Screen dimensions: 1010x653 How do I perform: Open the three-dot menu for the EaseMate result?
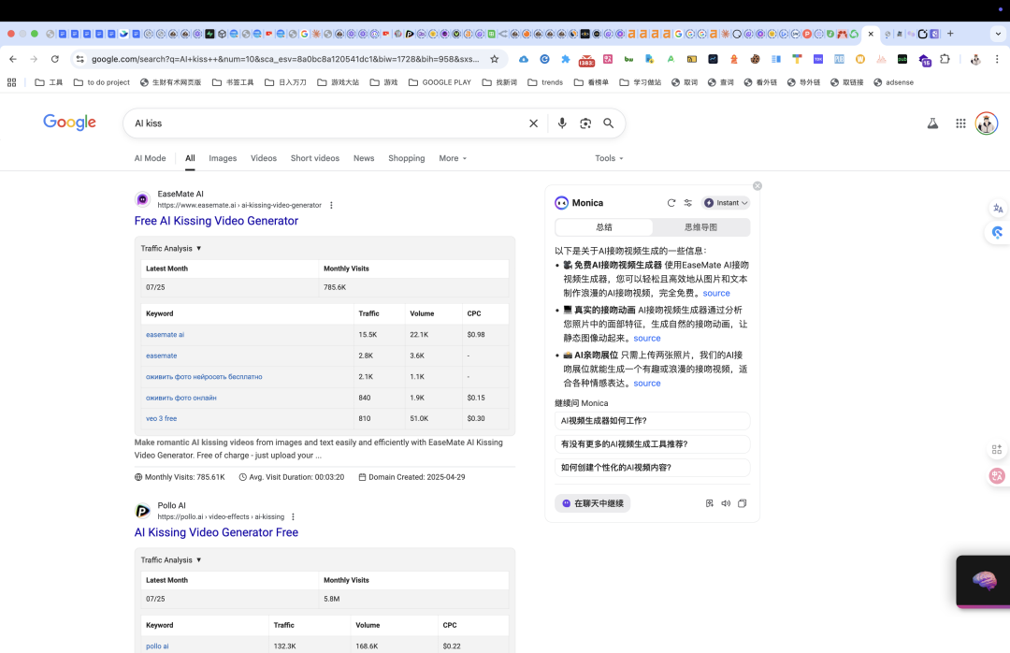[331, 205]
